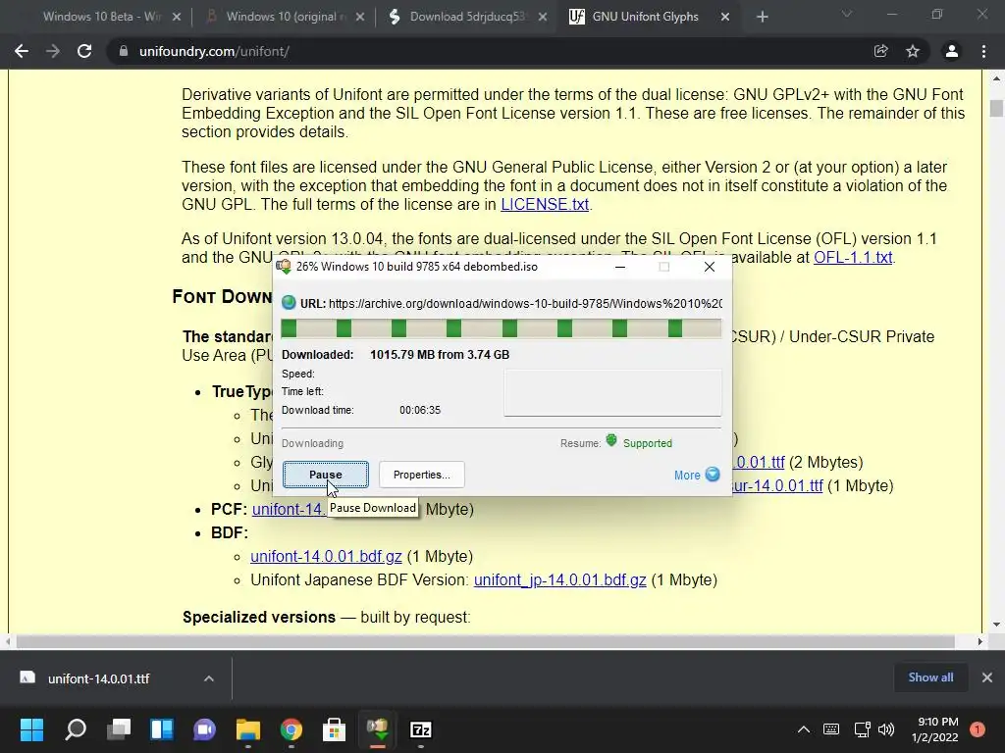The image size is (1005, 753).
Task: Close the GNU Unifont Glyphs tab
Action: point(725,17)
